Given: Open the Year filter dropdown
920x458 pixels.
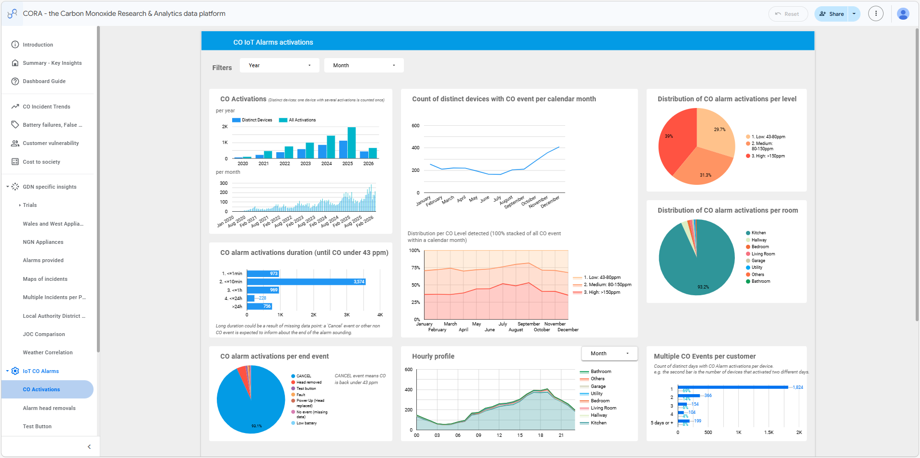Looking at the screenshot, I should 280,65.
